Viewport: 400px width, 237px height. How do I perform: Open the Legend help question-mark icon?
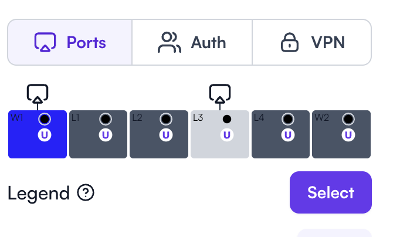click(86, 192)
